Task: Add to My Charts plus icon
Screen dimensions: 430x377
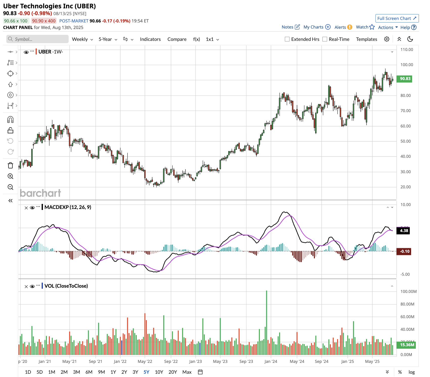Action: (328, 27)
